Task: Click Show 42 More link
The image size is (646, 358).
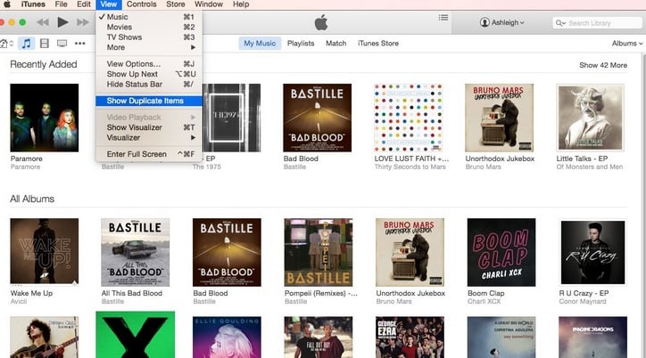Action: pos(603,65)
